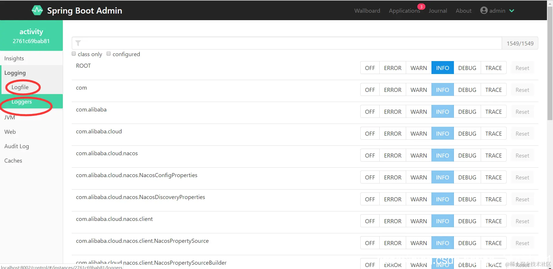Click the ROOT logger name
The image size is (553, 269).
pyautogui.click(x=83, y=66)
